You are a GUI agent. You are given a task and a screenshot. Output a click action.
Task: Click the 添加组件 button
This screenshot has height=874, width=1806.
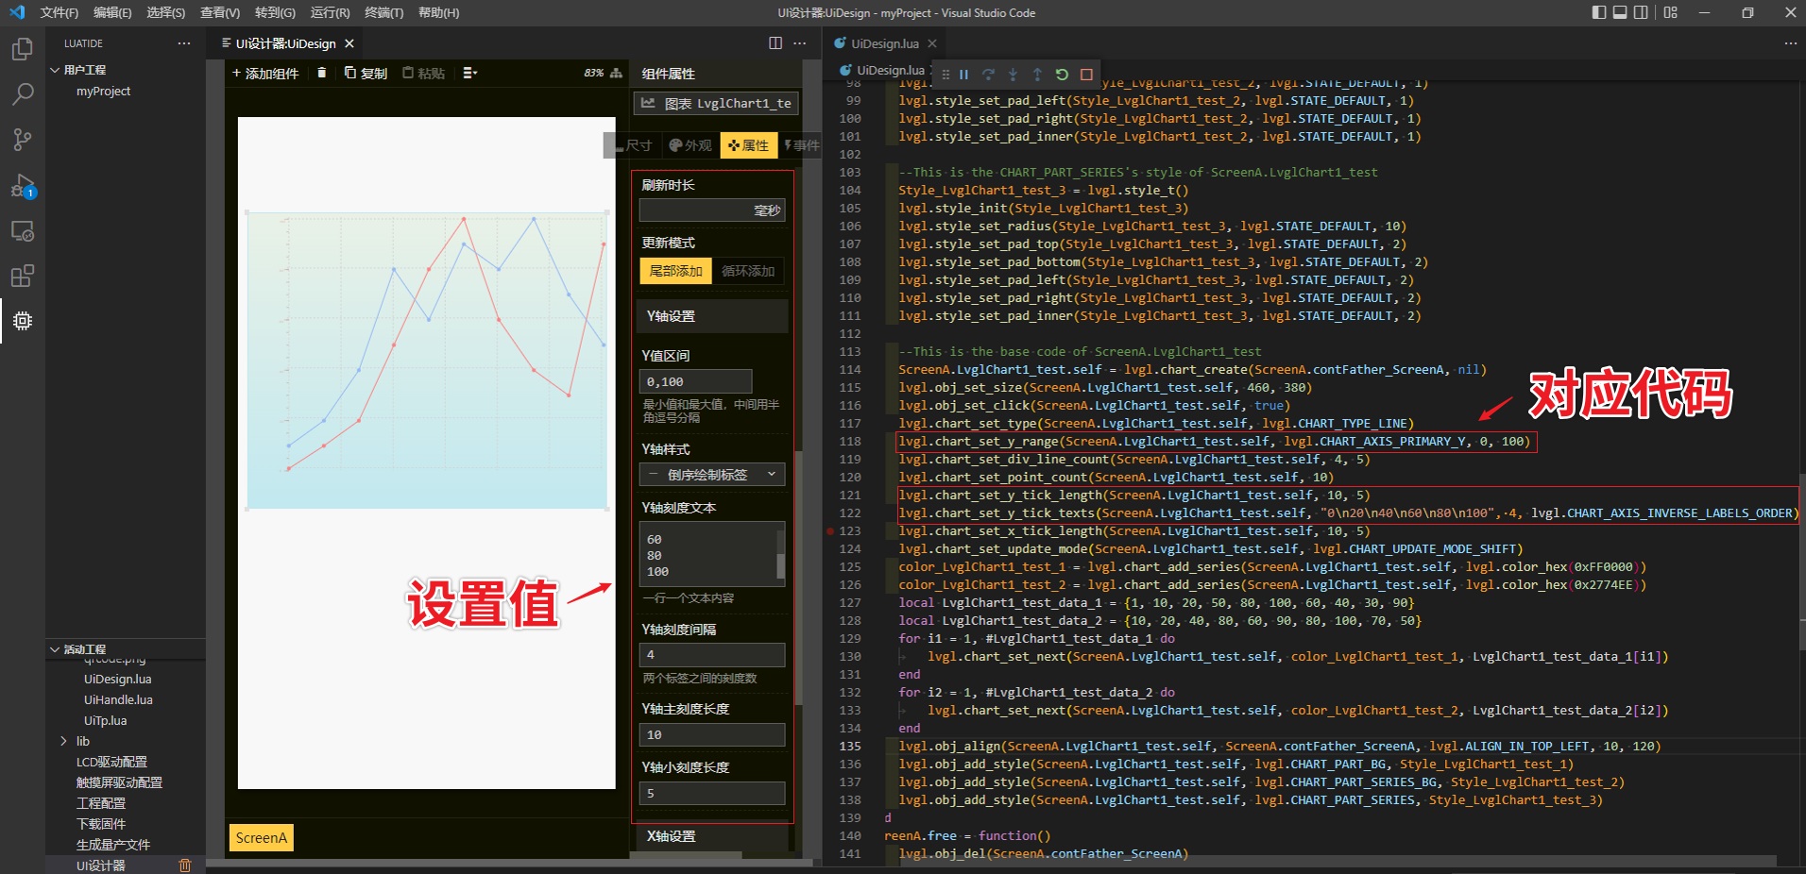coord(265,73)
